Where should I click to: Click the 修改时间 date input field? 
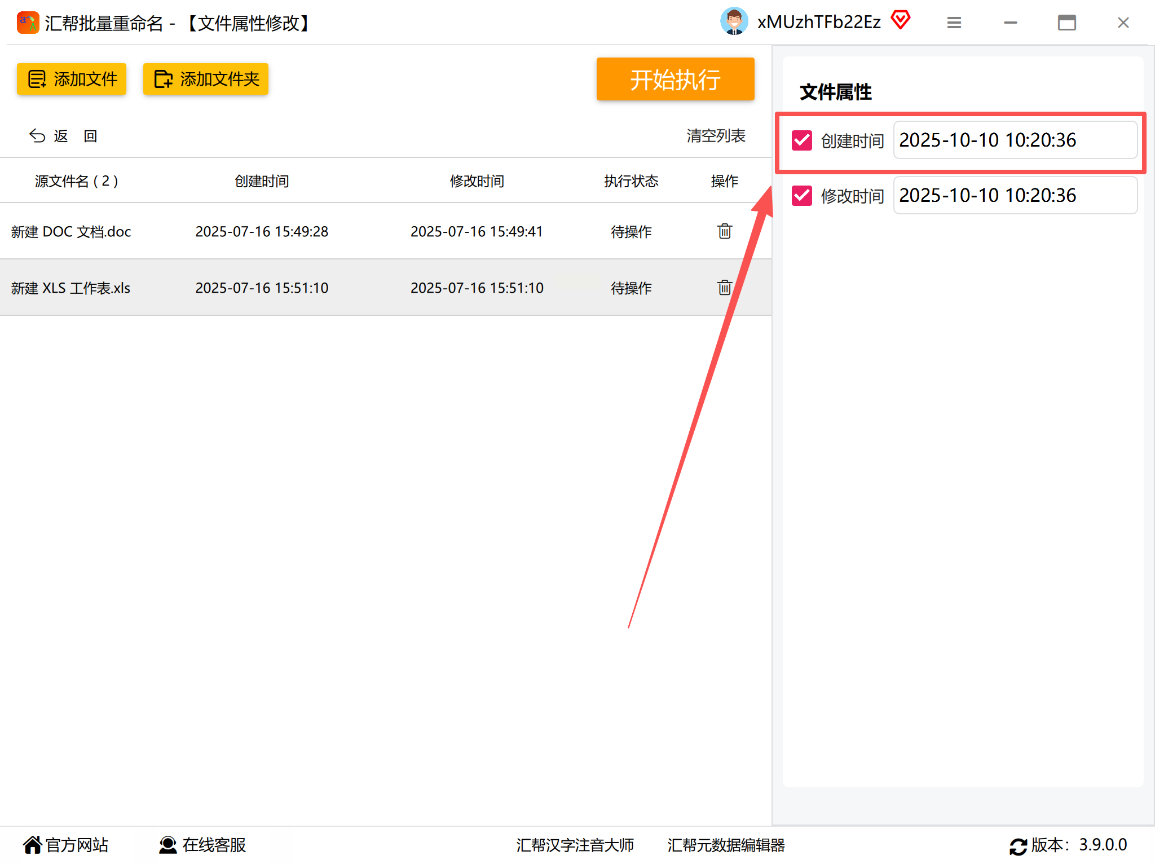point(1015,195)
